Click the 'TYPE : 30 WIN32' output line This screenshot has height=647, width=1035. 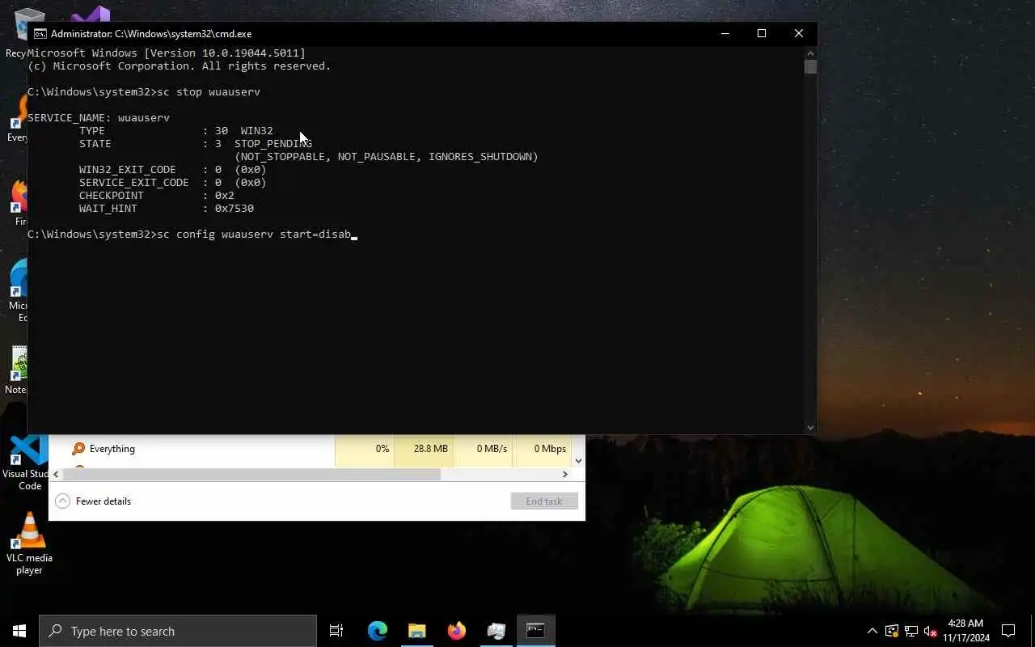click(176, 131)
